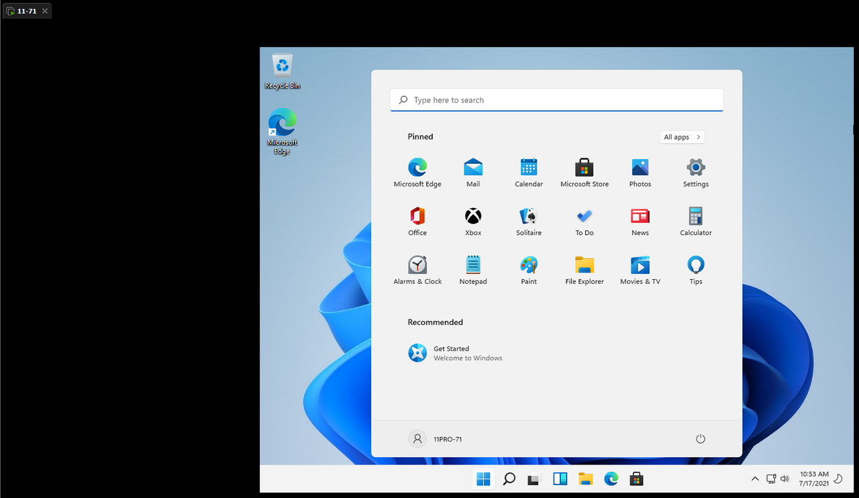This screenshot has height=498, width=859.
Task: Click the Recommended section heading
Action: tap(435, 322)
